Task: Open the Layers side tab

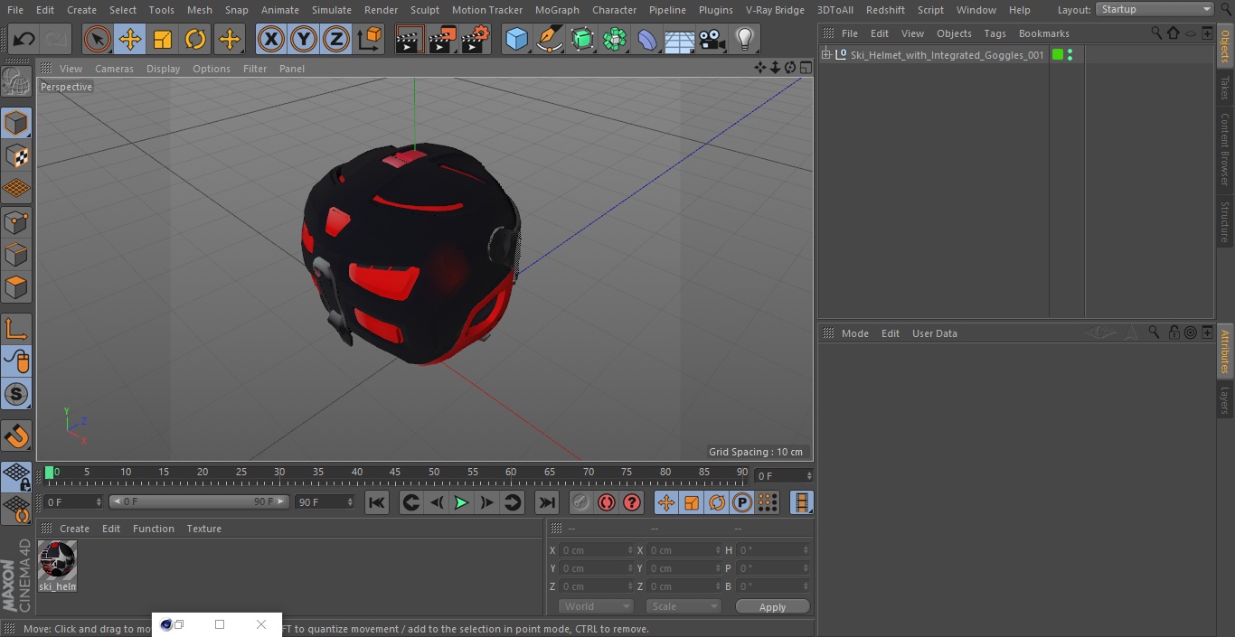Action: coord(1225,400)
